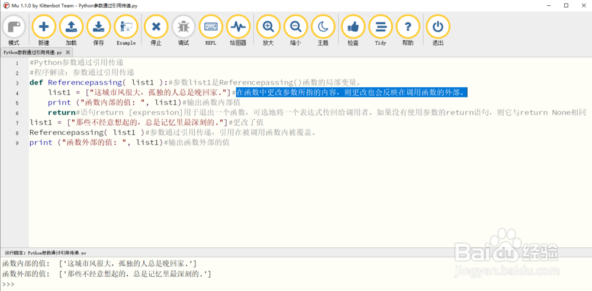This screenshot has width=592, height=291.
Task: Load a file with 加载
Action: 71,31
